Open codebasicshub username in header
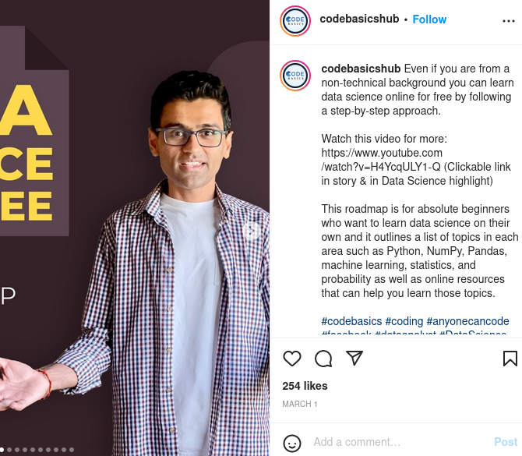This screenshot has width=522, height=456. click(x=359, y=19)
